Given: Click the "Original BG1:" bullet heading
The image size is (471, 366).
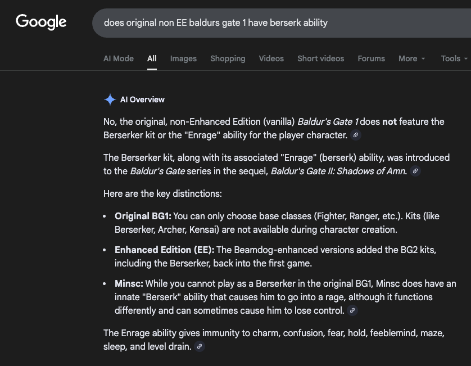Looking at the screenshot, I should tap(143, 216).
